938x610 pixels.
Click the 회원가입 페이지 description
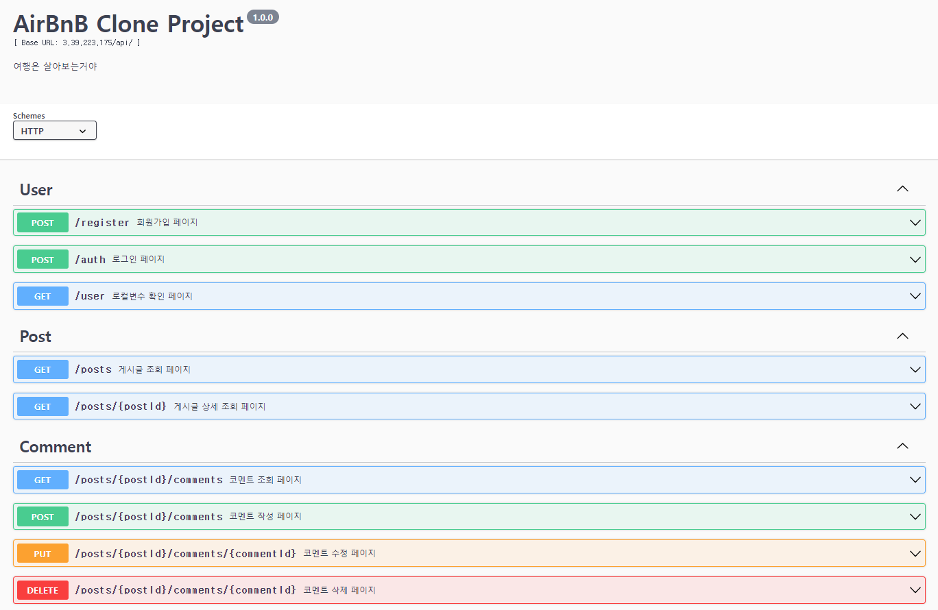pos(167,222)
